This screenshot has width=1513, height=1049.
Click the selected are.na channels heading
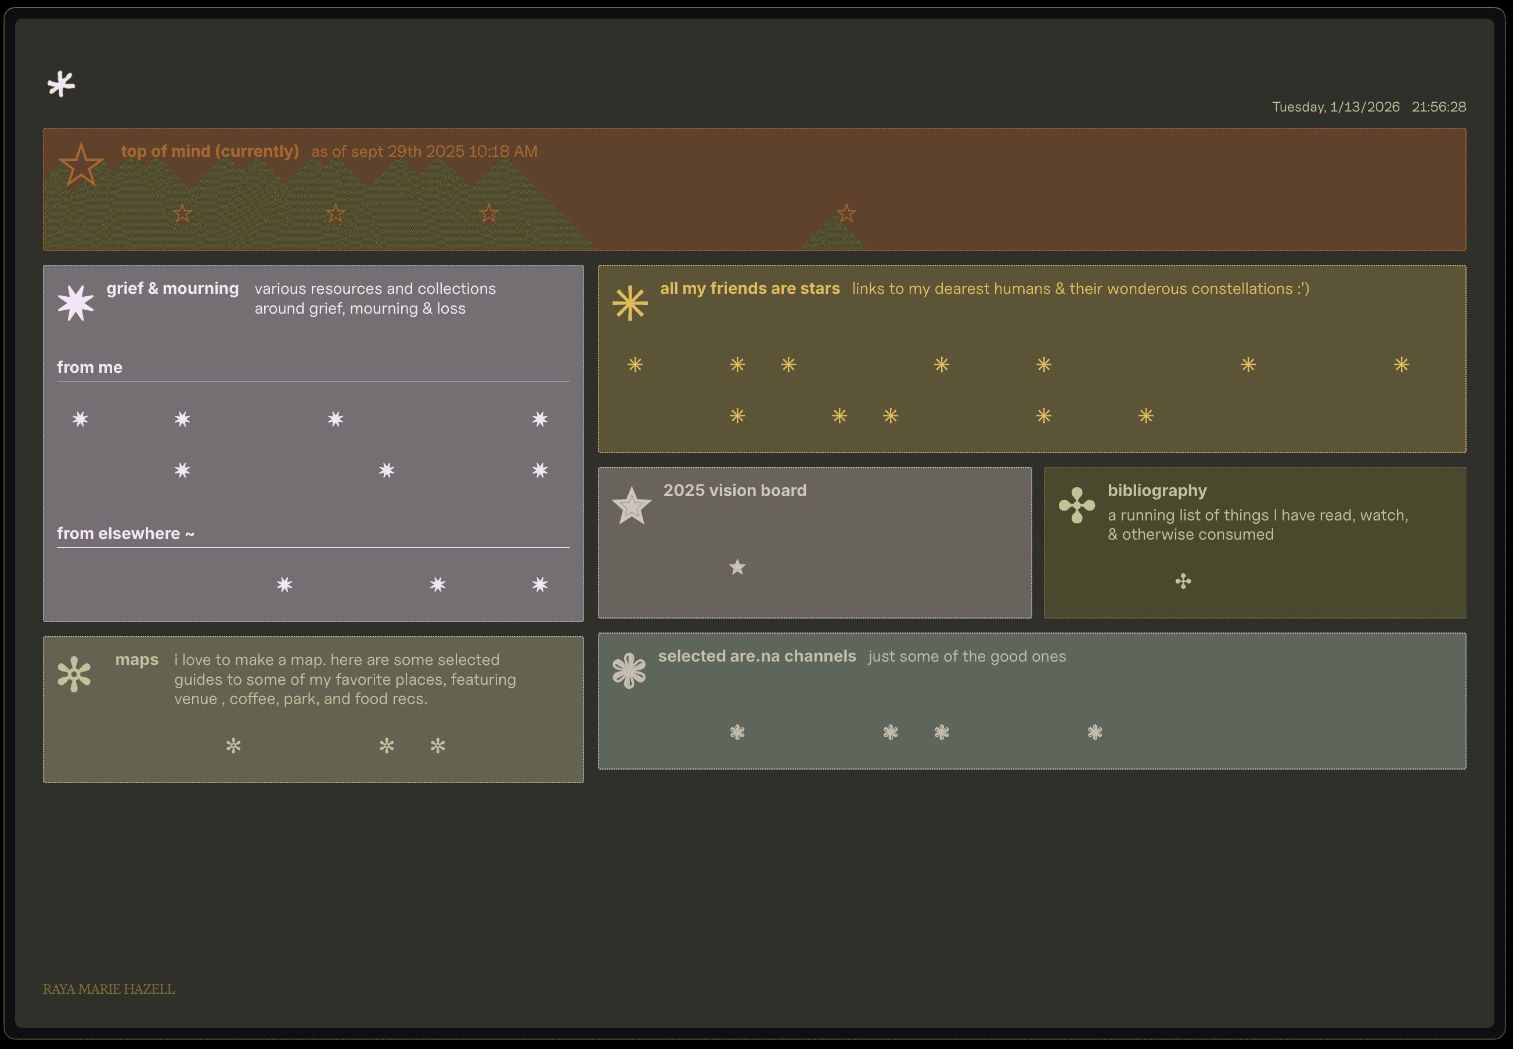click(757, 656)
